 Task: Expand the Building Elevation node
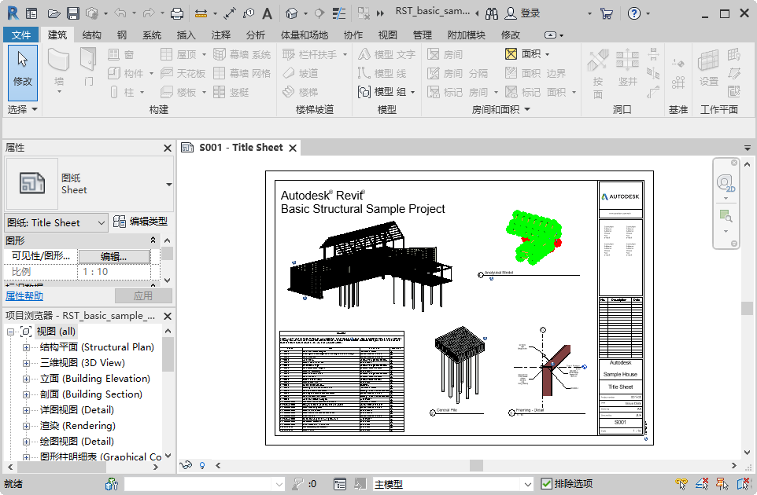pyautogui.click(x=26, y=379)
